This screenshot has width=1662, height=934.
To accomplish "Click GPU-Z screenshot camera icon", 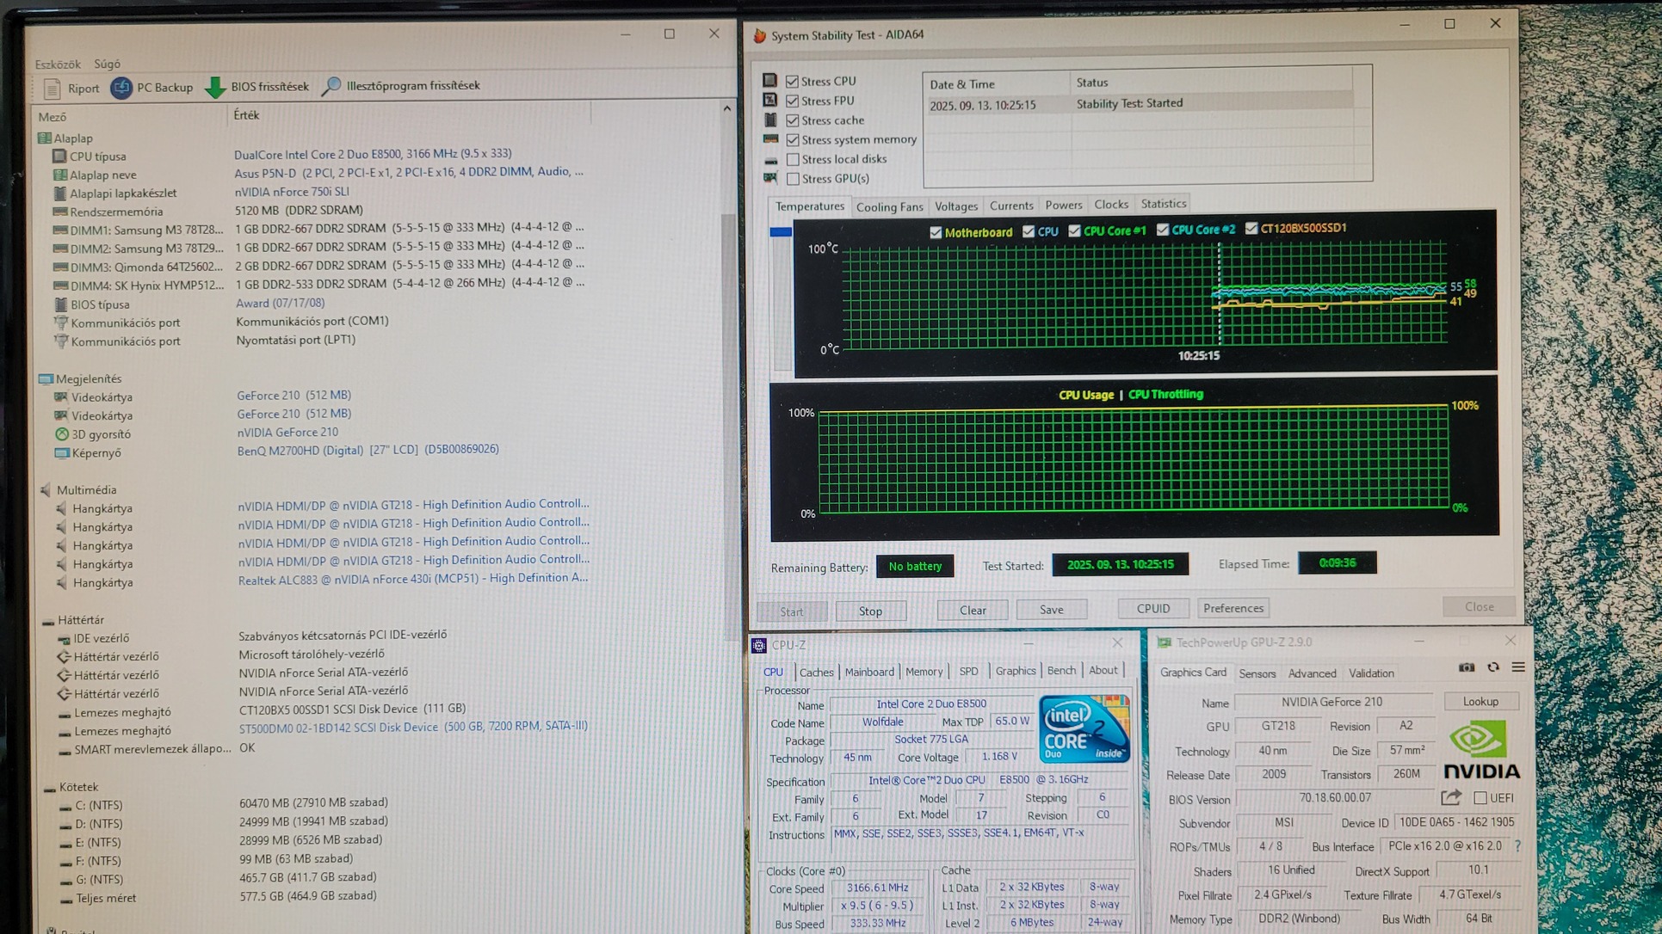I will 1467,667.
